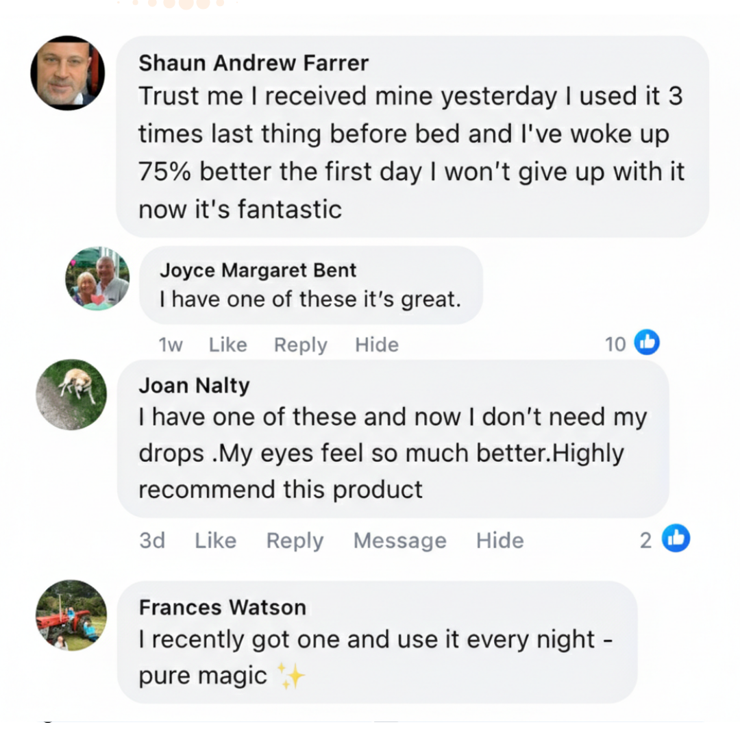Hide Joan Nalty's comment

point(500,541)
